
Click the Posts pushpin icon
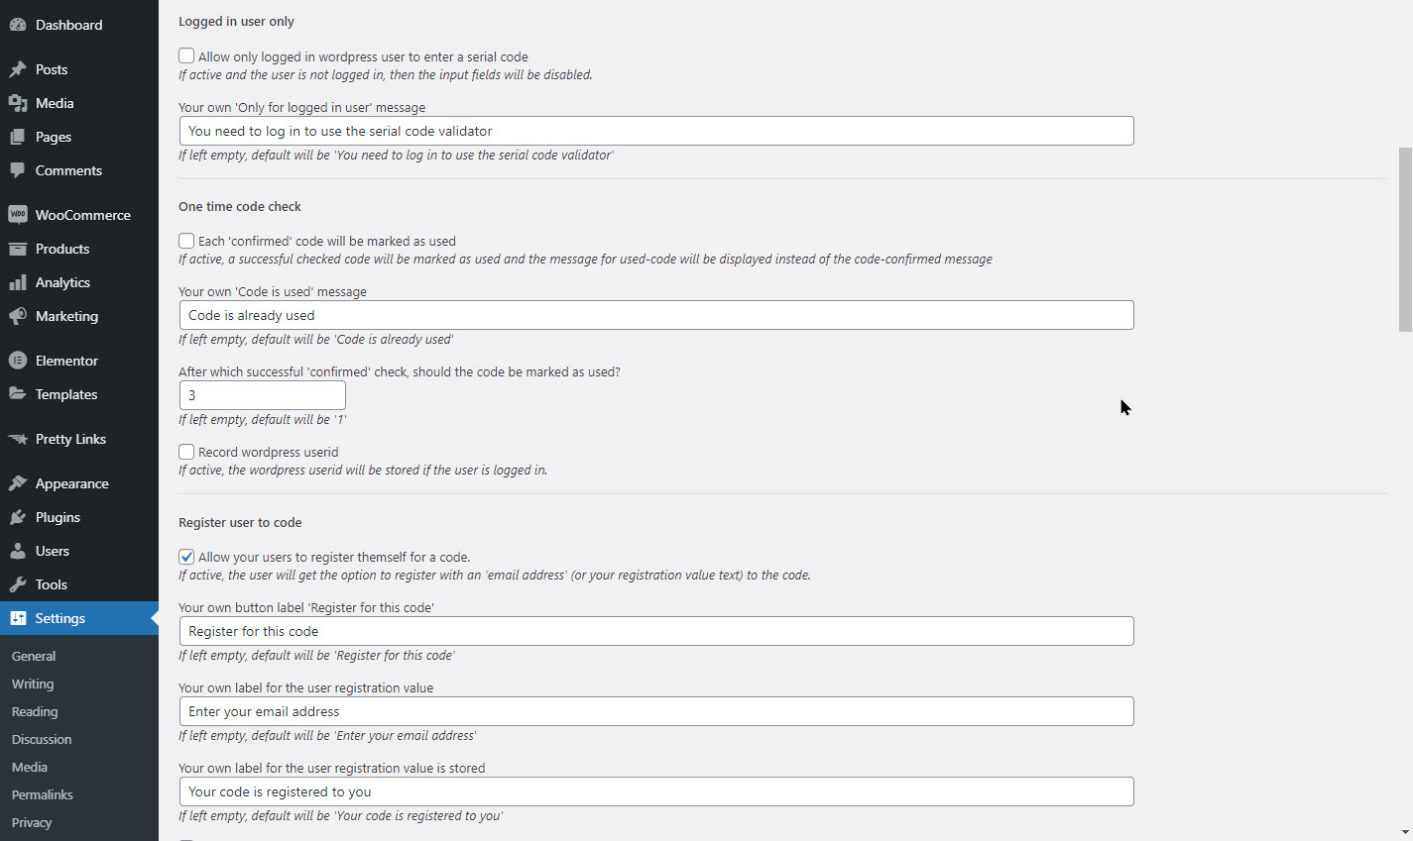point(18,69)
